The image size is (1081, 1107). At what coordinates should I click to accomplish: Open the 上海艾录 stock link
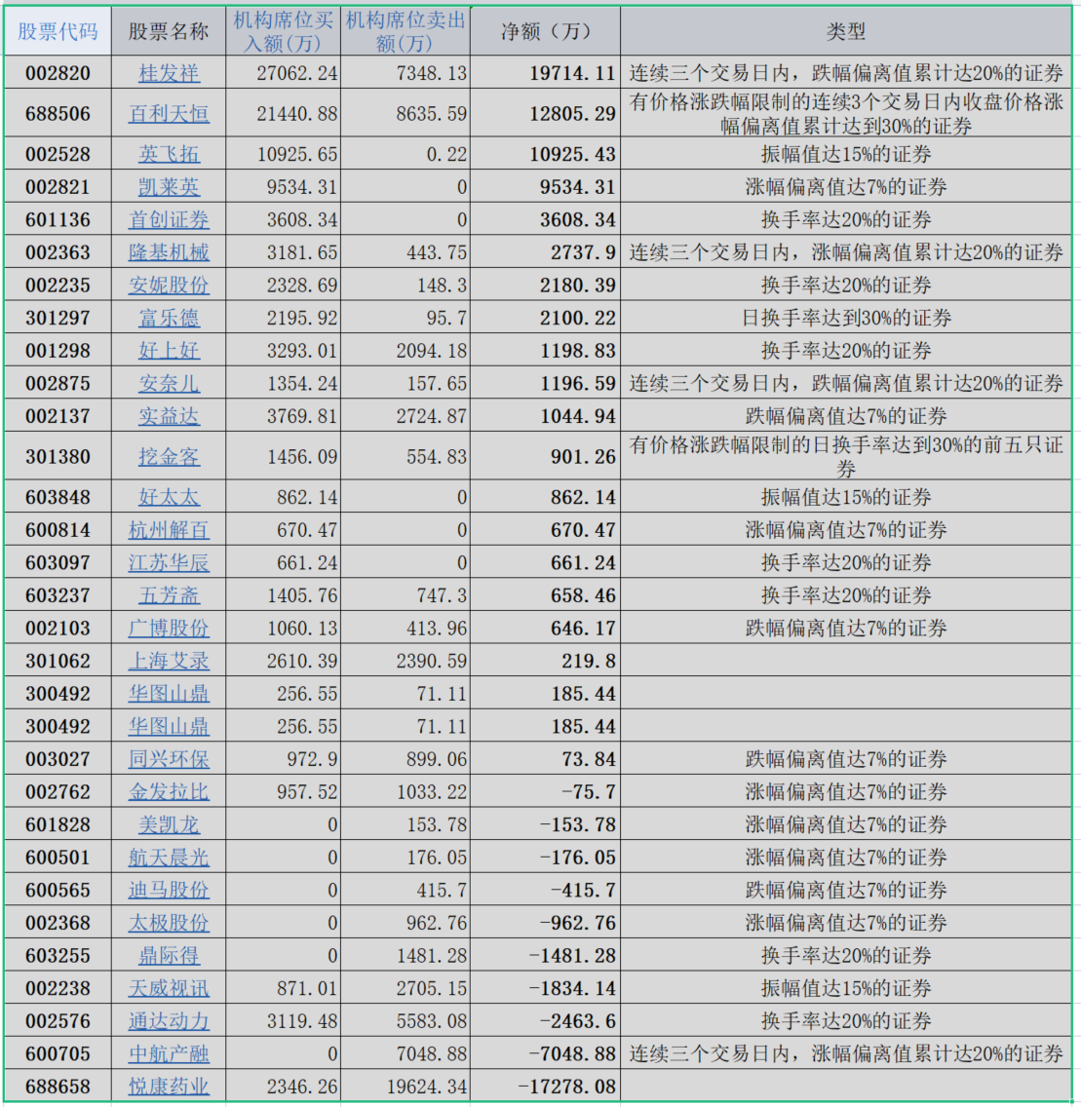(169, 661)
